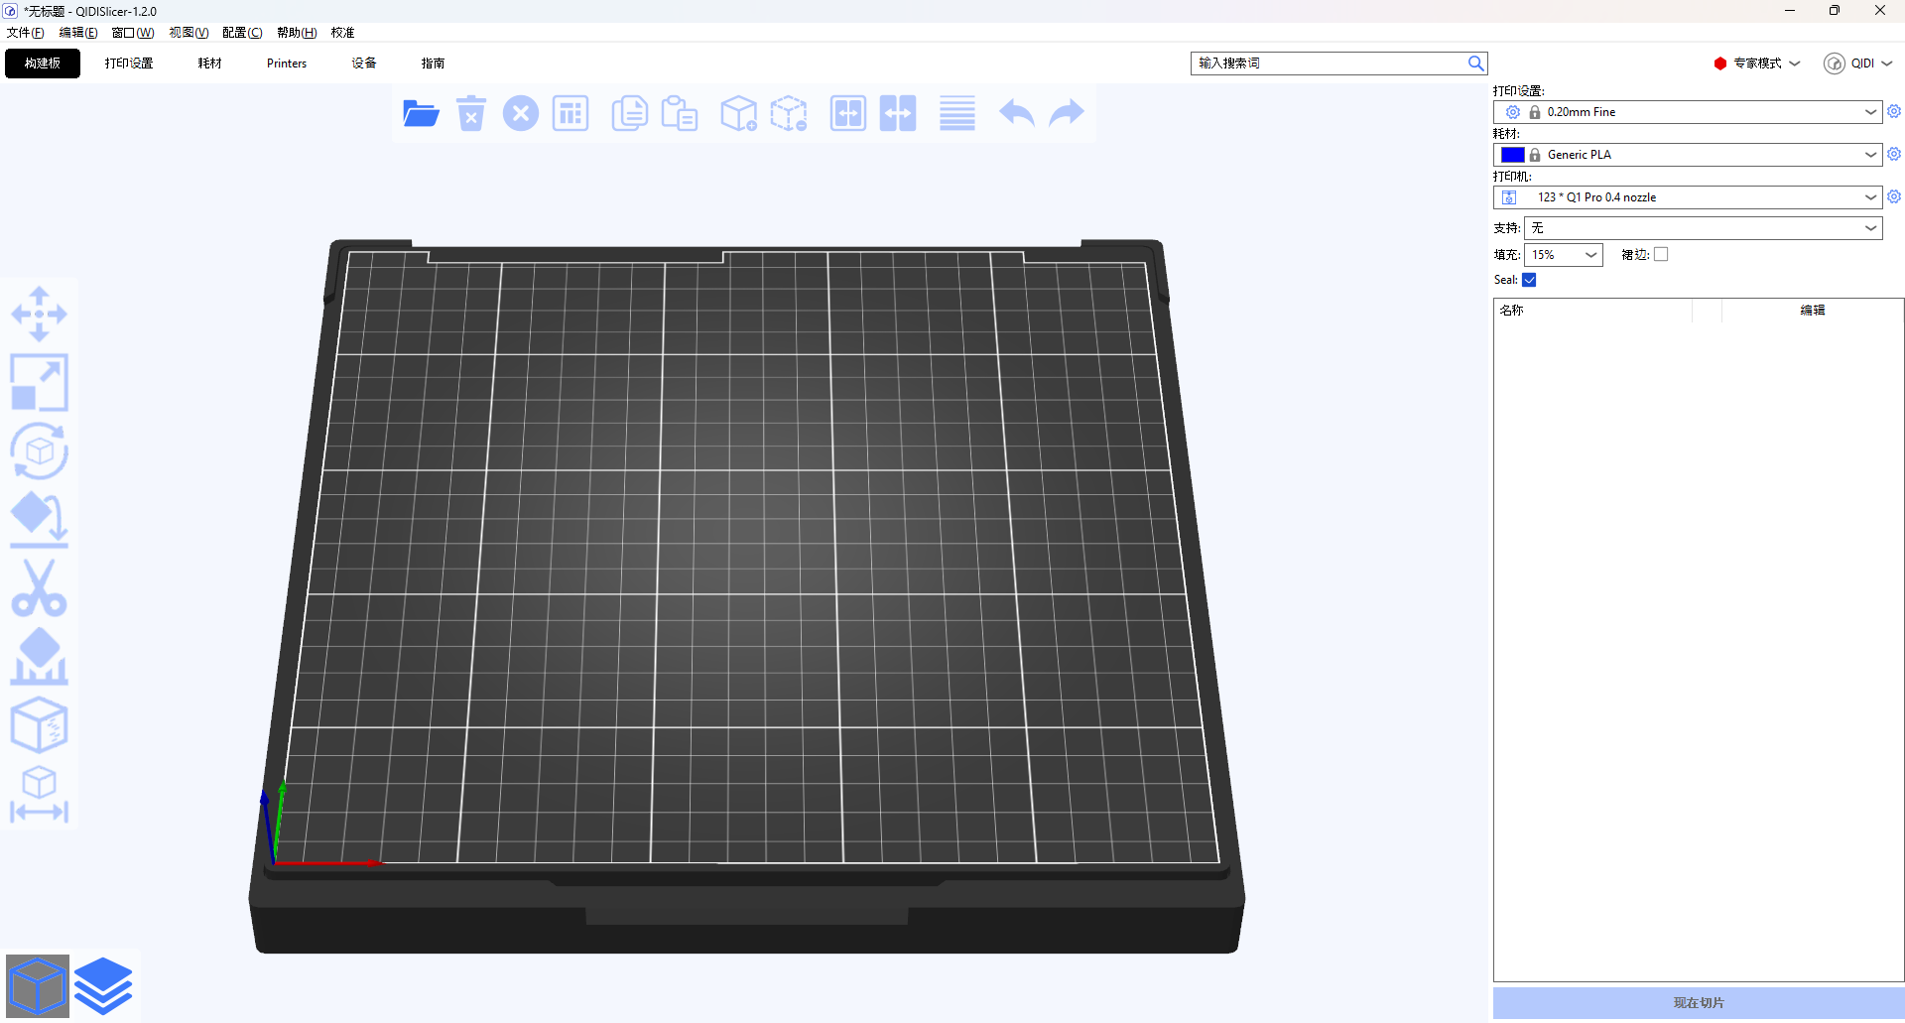Viewport: 1905px width, 1023px height.
Task: Click the trash can delete icon
Action: coord(471,114)
